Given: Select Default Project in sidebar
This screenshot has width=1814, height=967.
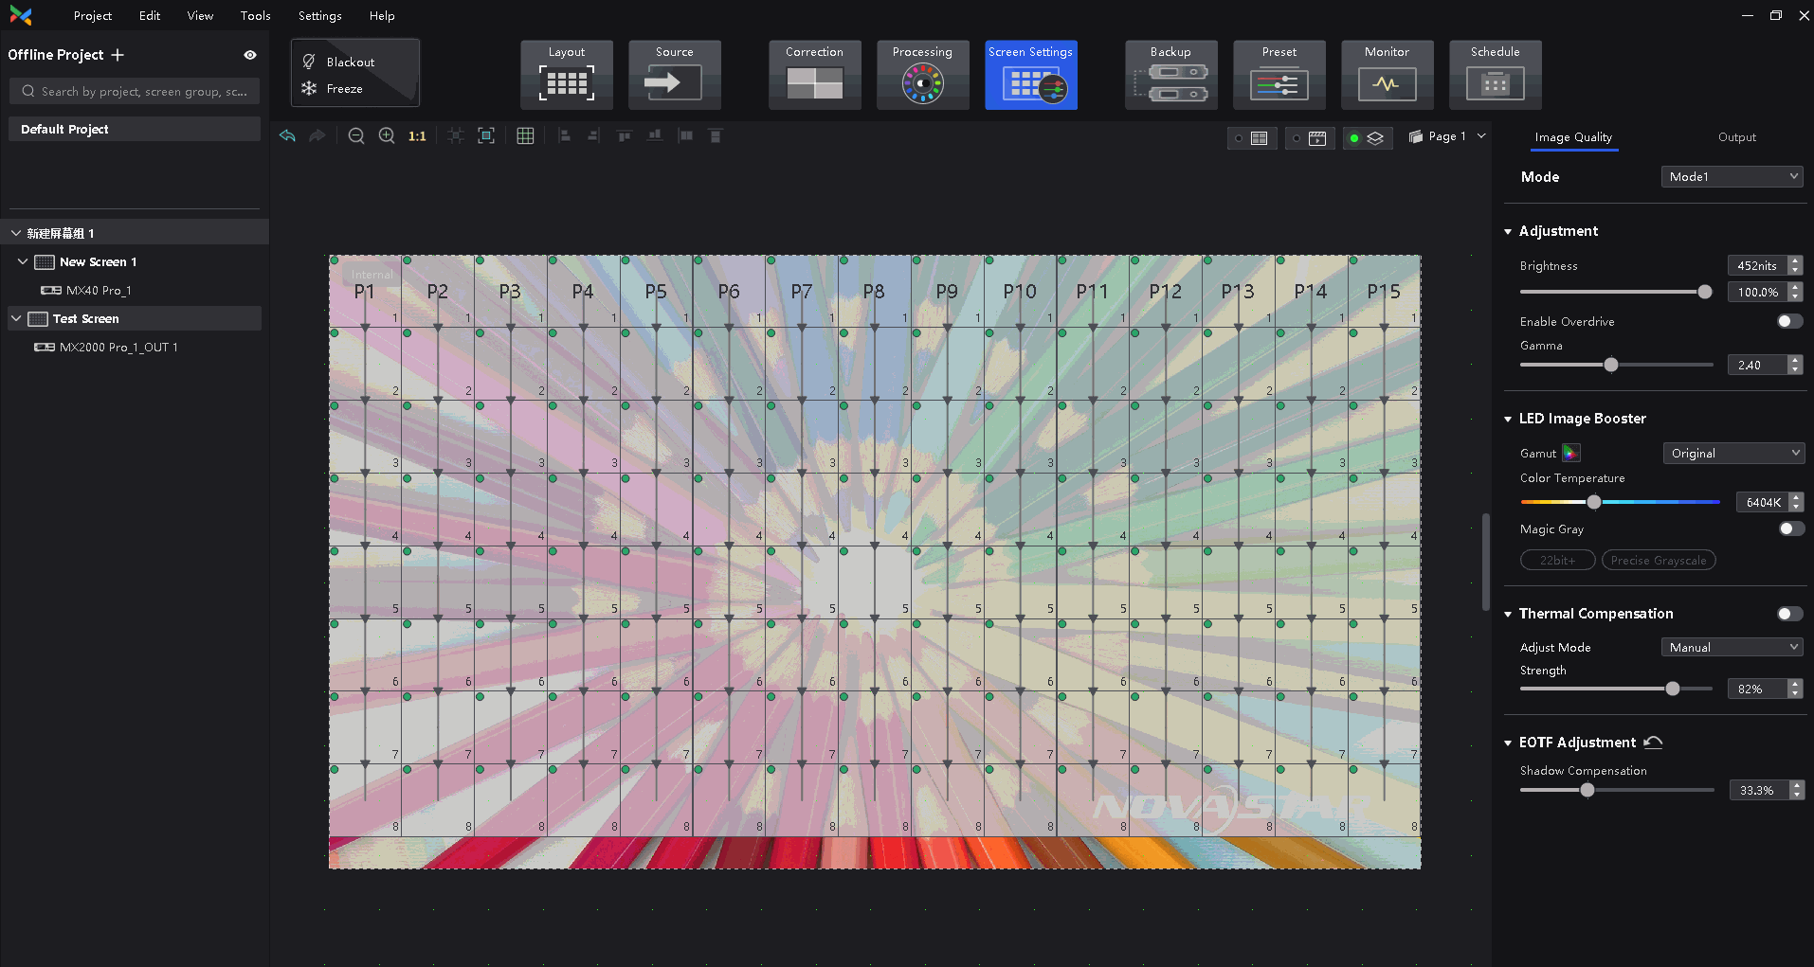Looking at the screenshot, I should click(x=135, y=129).
